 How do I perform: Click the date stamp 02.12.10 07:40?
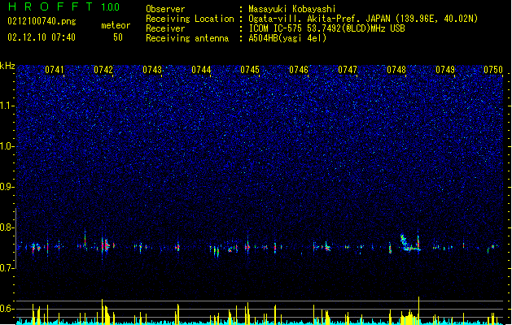(x=42, y=37)
